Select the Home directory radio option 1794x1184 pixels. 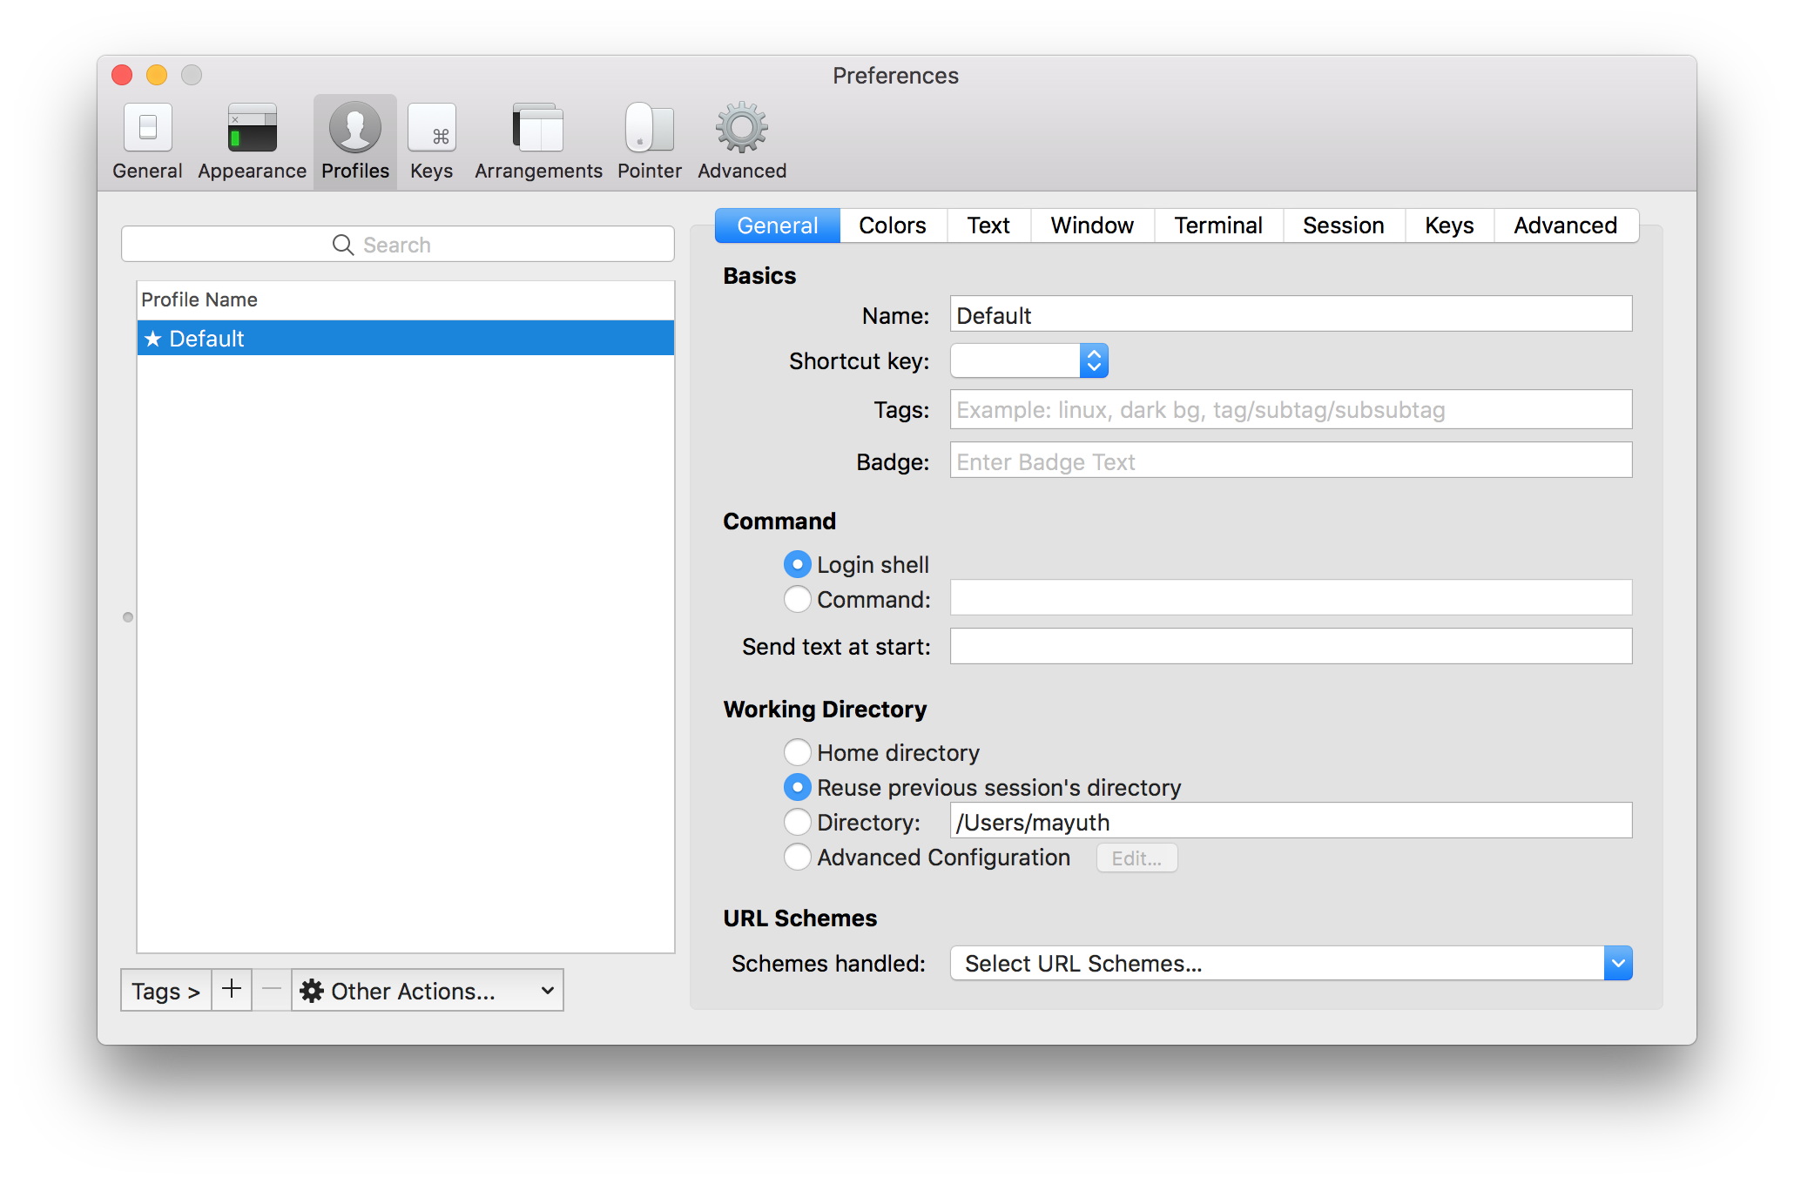(797, 752)
